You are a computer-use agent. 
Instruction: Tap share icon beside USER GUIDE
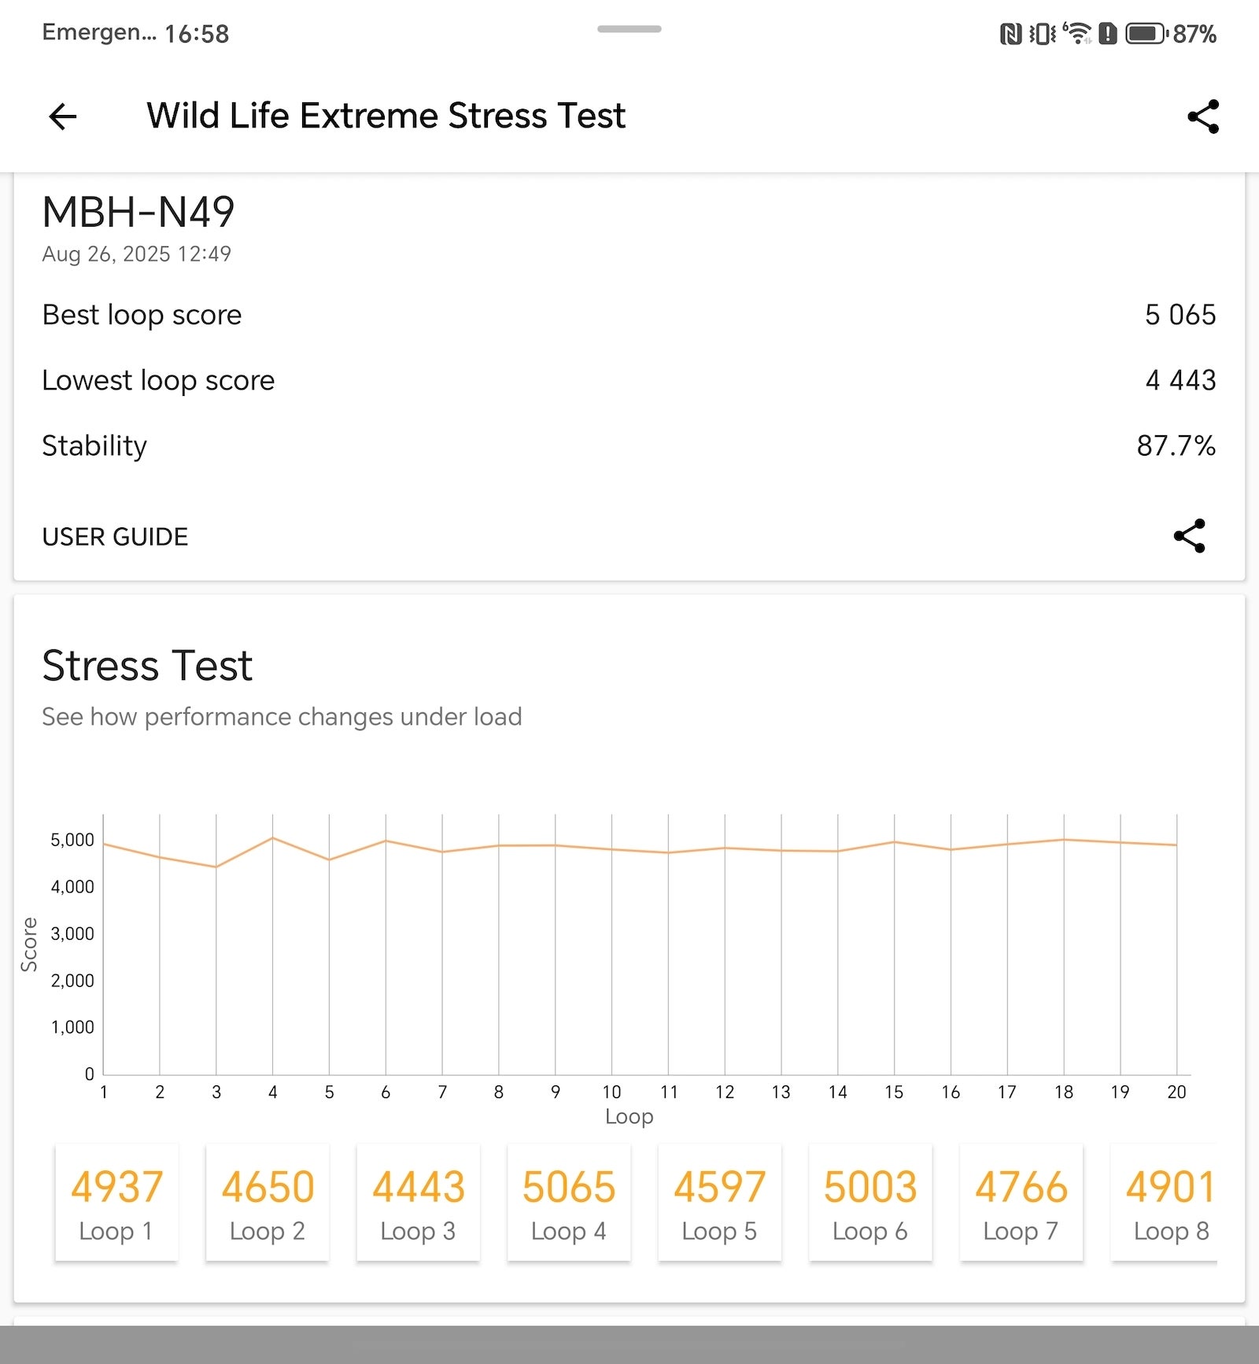[1189, 536]
